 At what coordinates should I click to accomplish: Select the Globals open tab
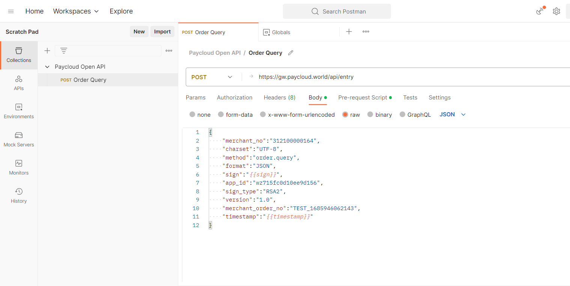299,32
